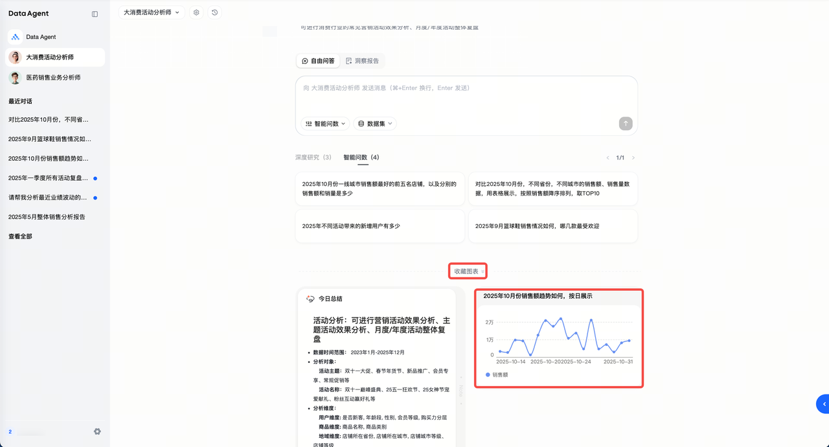Click 数据时间范围 line in summary
The height and width of the screenshot is (447, 829).
click(x=359, y=352)
